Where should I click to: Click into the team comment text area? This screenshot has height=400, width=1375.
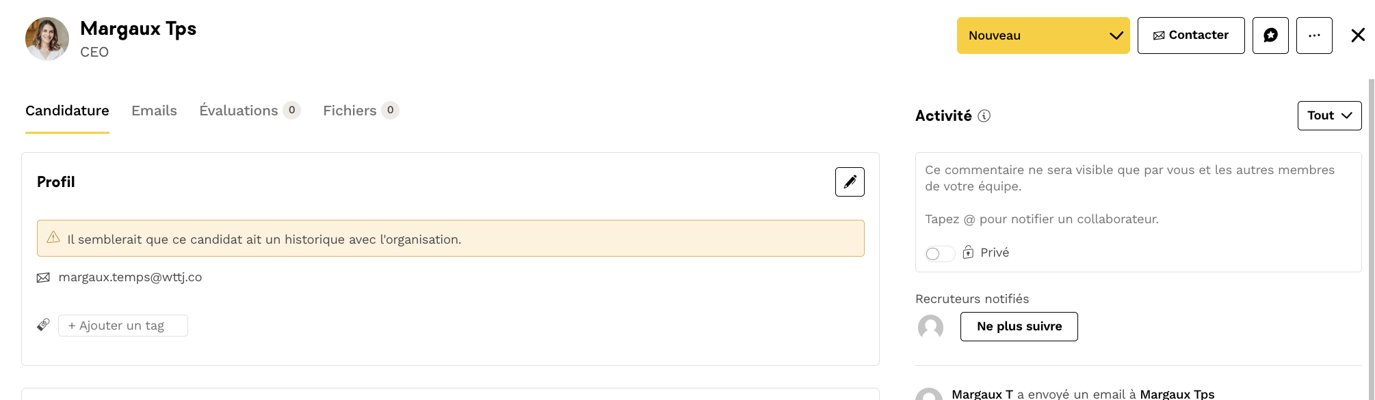(1138, 195)
